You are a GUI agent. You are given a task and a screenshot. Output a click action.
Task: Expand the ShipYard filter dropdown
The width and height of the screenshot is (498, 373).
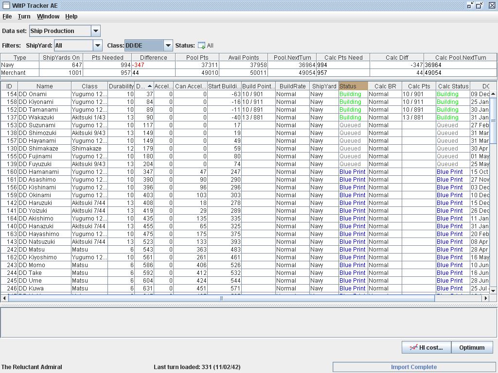[x=98, y=46]
